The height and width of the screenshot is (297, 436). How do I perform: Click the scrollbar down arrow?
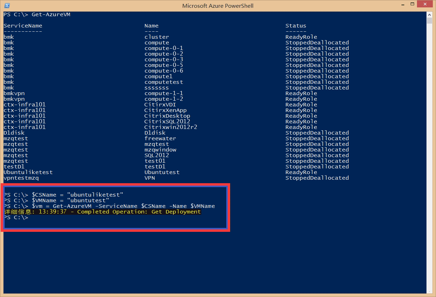coord(429,291)
